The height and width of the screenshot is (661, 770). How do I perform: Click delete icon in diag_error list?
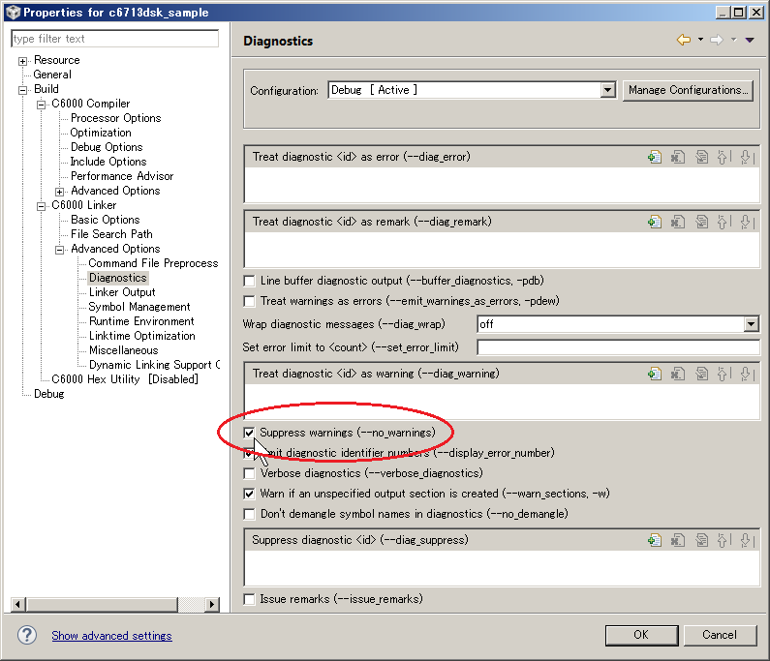click(x=679, y=157)
